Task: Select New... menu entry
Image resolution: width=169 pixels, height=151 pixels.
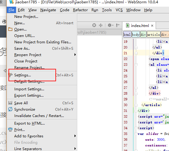Action: click(x=42, y=23)
